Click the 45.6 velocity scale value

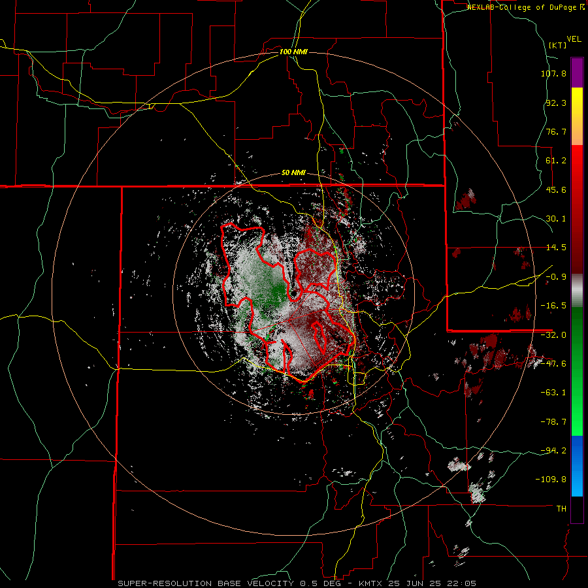[556, 189]
